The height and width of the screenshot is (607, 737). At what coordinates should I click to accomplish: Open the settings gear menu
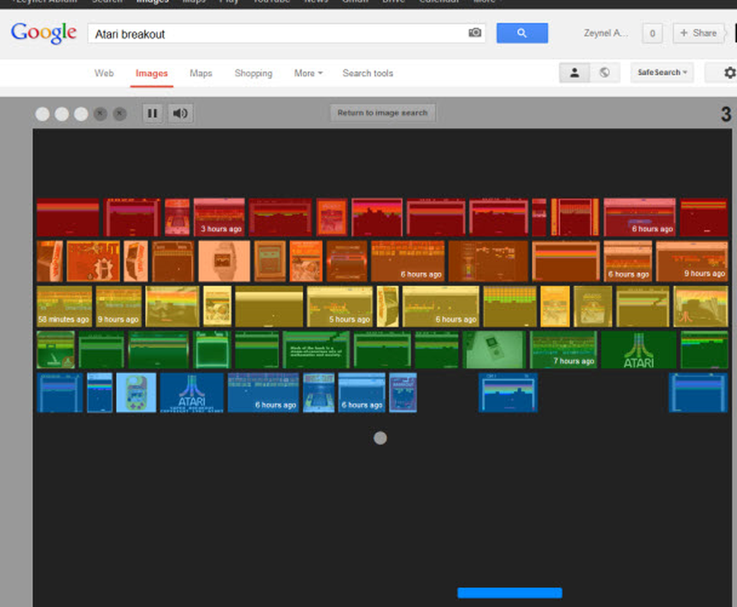pyautogui.click(x=730, y=72)
